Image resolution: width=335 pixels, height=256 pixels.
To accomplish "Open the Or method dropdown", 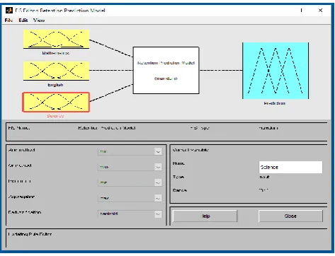I will (x=130, y=167).
